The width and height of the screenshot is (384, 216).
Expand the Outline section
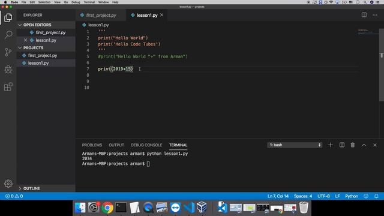pos(46,188)
